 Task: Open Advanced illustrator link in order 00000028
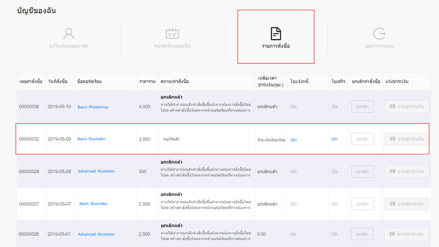[96, 171]
